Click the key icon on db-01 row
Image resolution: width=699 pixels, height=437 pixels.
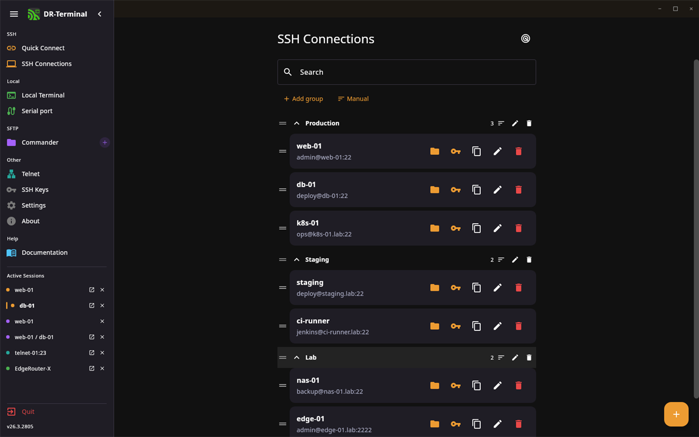455,190
